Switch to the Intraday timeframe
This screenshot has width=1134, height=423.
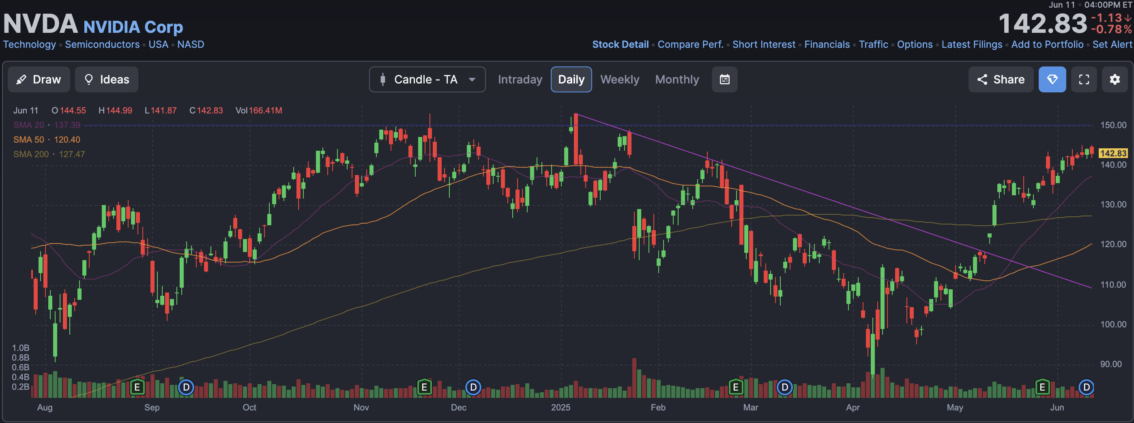click(x=520, y=79)
